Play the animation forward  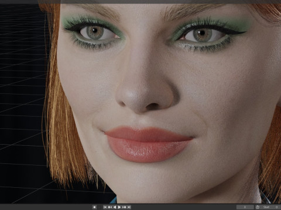click(x=119, y=207)
